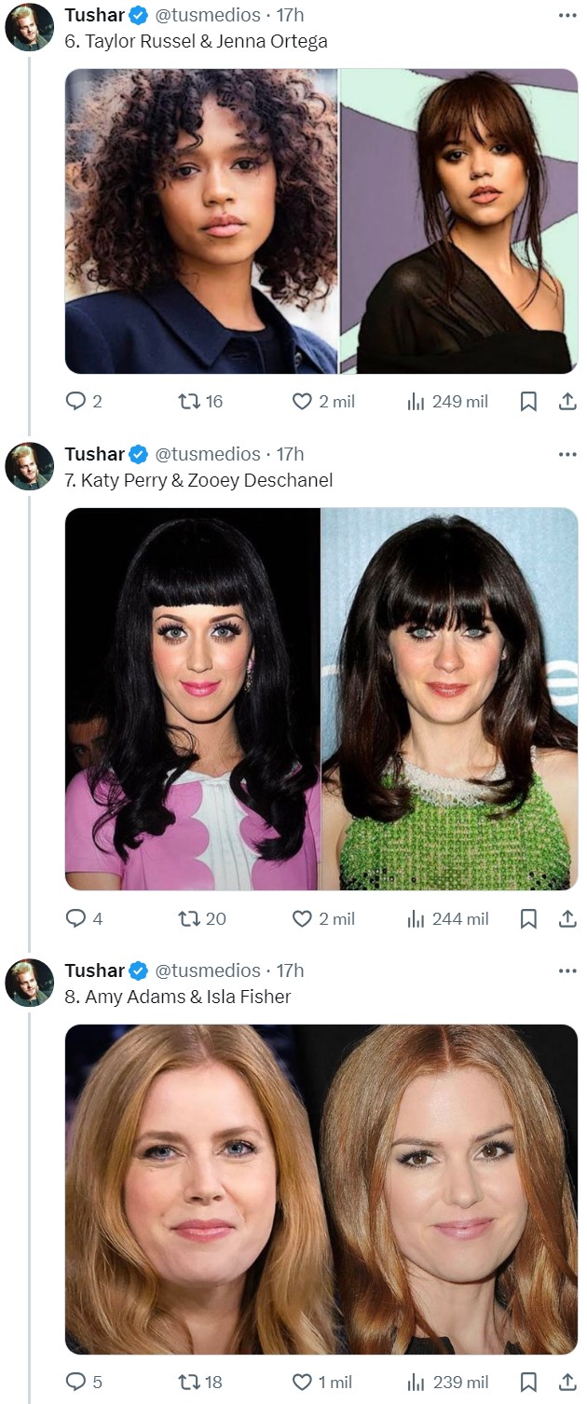The width and height of the screenshot is (587, 1404).
Task: Share the Katy Perry & Zooey Deschanel tweet
Action: pyautogui.click(x=567, y=918)
